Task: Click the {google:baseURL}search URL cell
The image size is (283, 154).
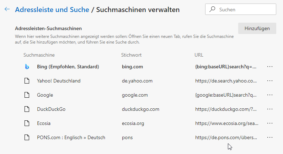Action: click(x=226, y=95)
